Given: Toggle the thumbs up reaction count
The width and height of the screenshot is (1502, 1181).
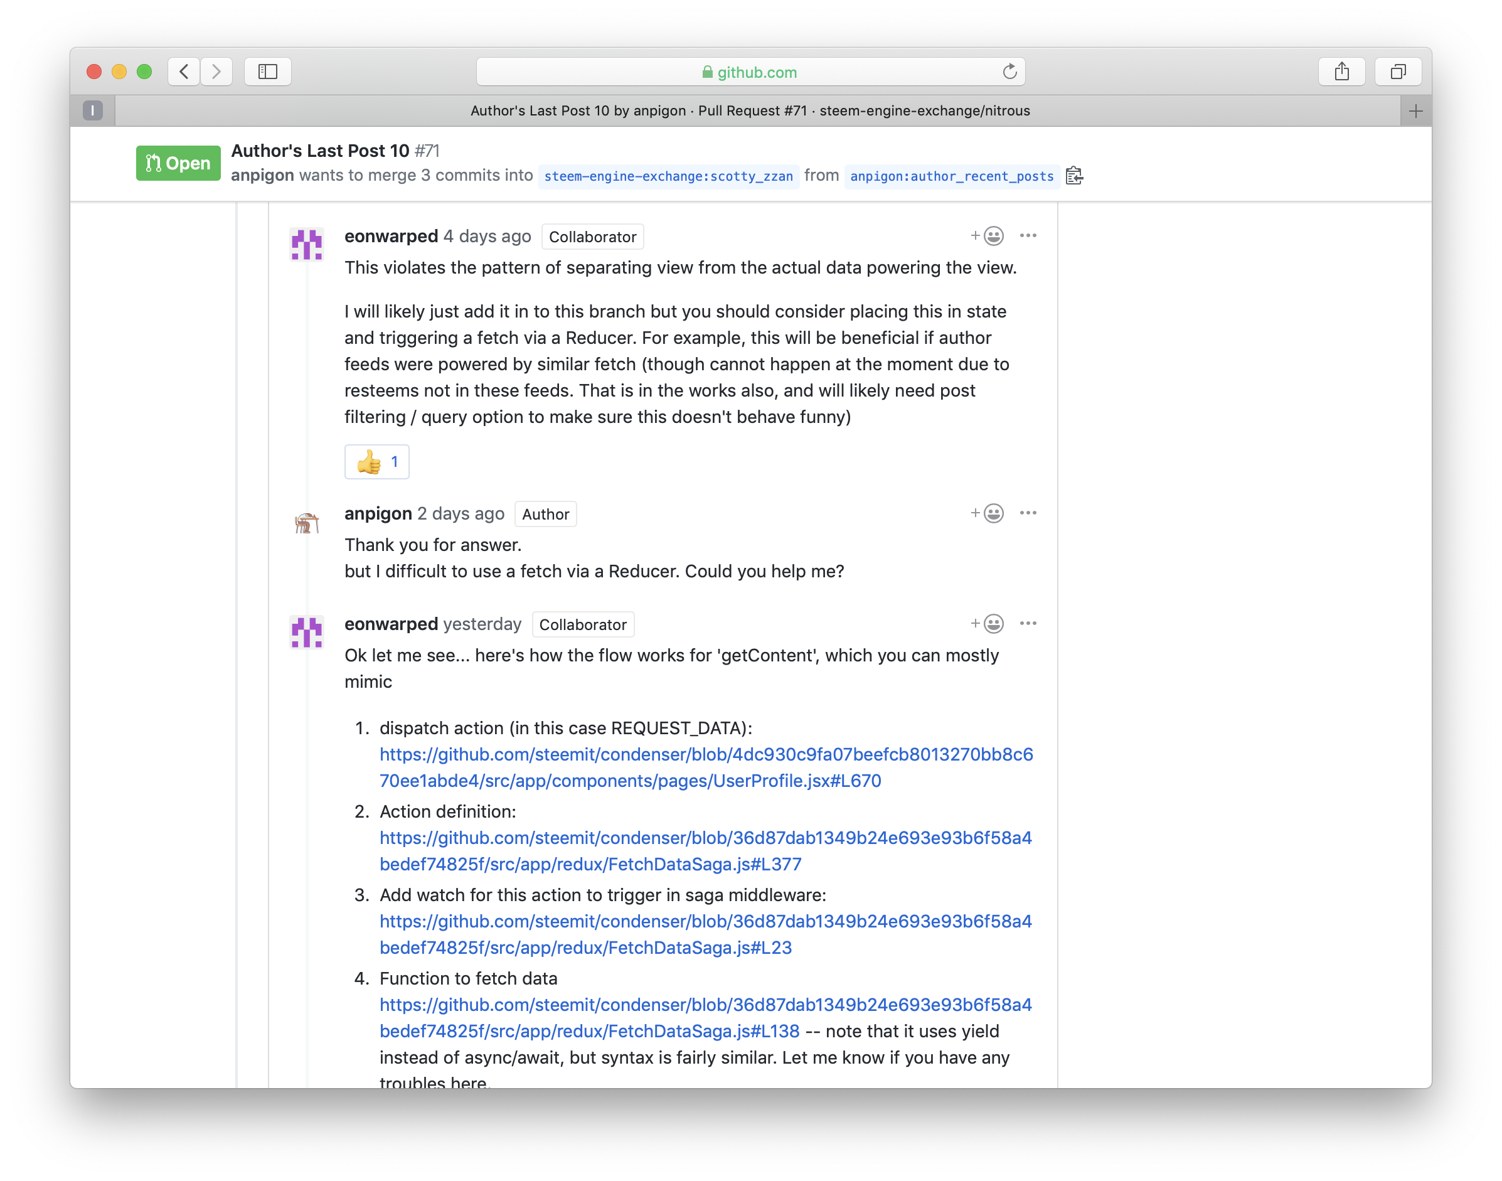Looking at the screenshot, I should [376, 462].
